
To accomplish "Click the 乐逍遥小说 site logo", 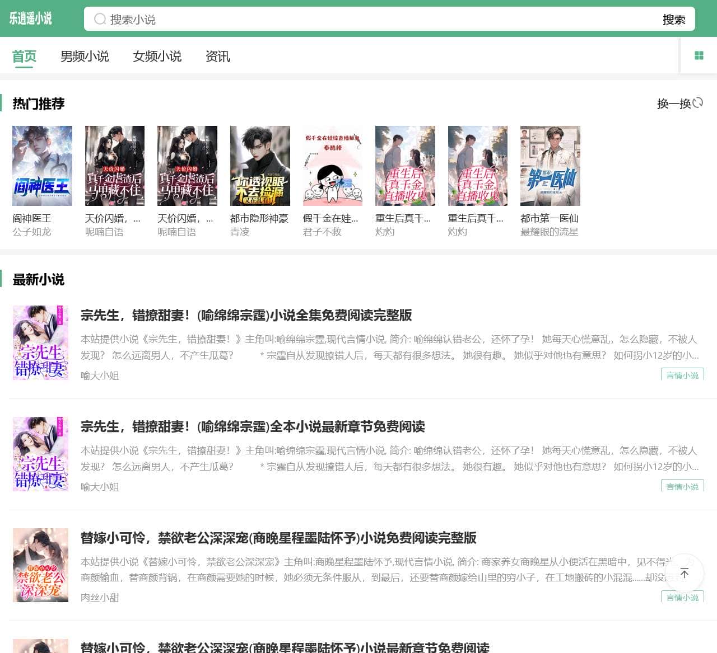I will coord(31,18).
